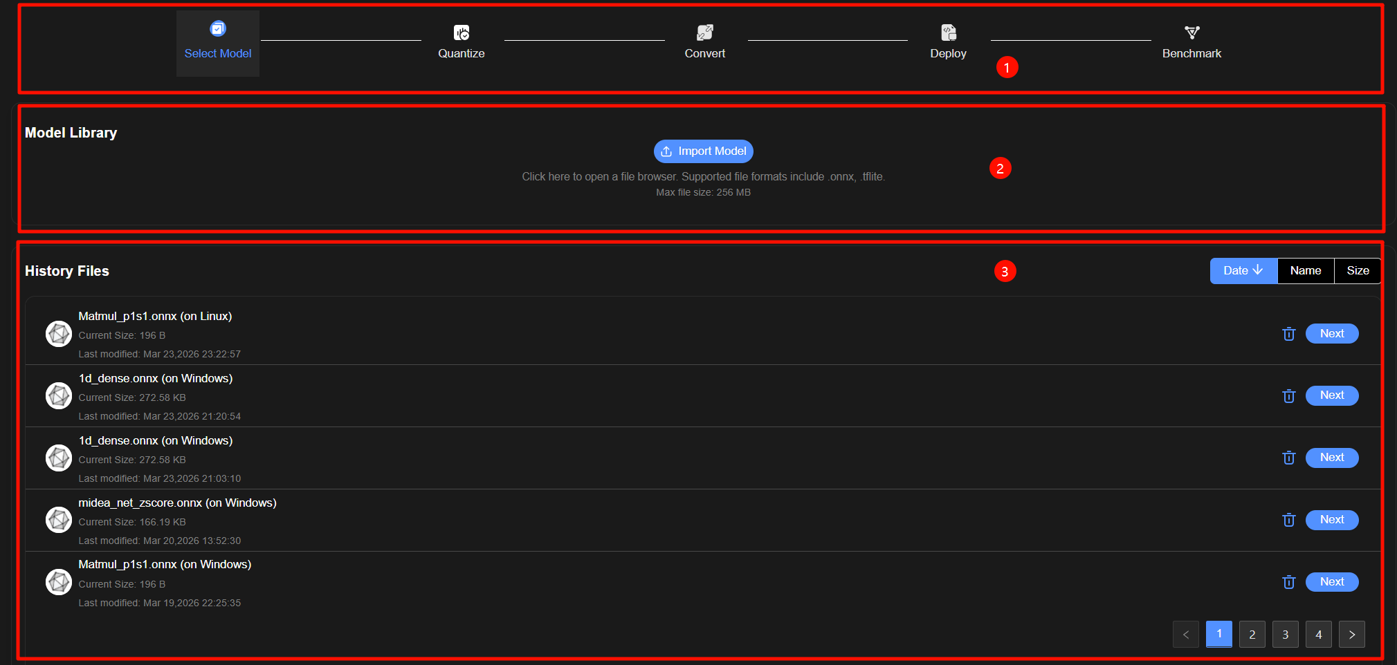Click the Quantize step icon
This screenshot has width=1397, height=665.
click(461, 32)
